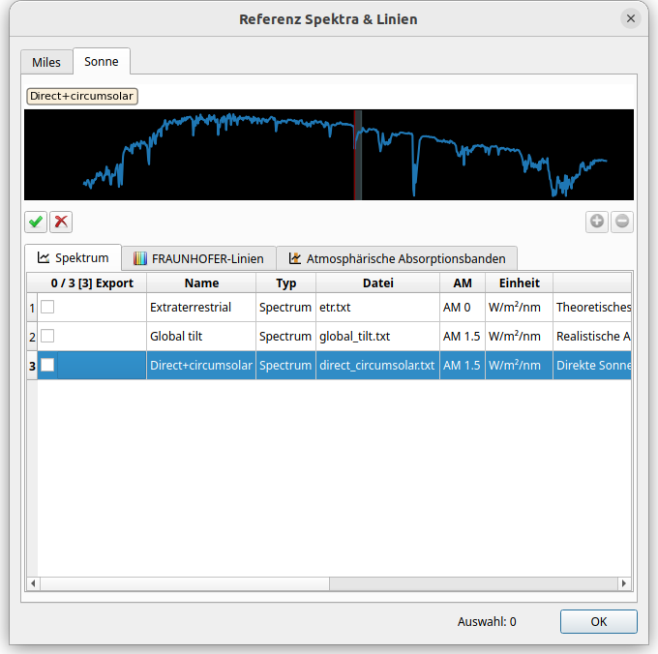This screenshot has height=654, width=658.
Task: Open the Atmosphärische Absorptionsbanden tab
Action: coord(397,258)
